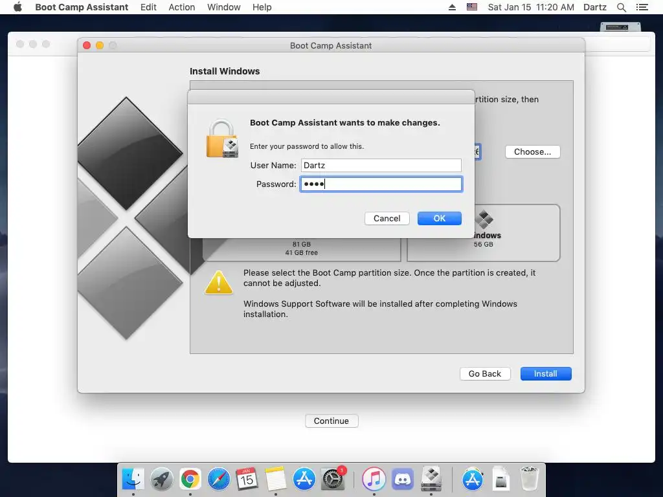This screenshot has width=663, height=497.
Task: Focus the Password field
Action: pos(381,184)
